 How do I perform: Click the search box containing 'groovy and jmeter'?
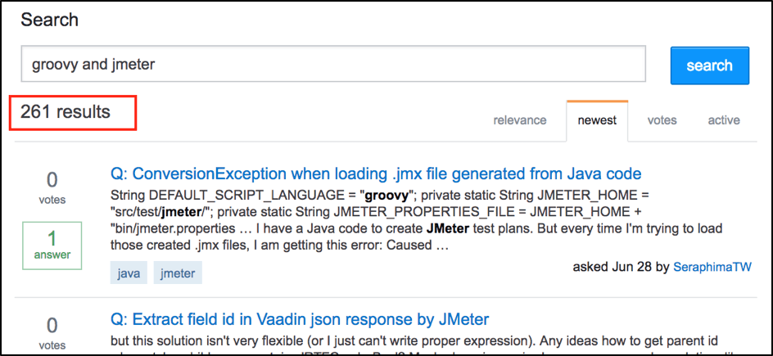pyautogui.click(x=333, y=64)
